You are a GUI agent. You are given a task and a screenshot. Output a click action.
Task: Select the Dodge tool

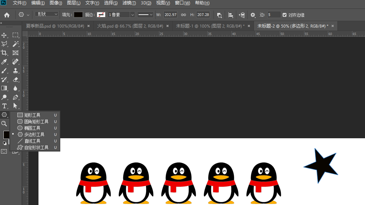(4, 97)
